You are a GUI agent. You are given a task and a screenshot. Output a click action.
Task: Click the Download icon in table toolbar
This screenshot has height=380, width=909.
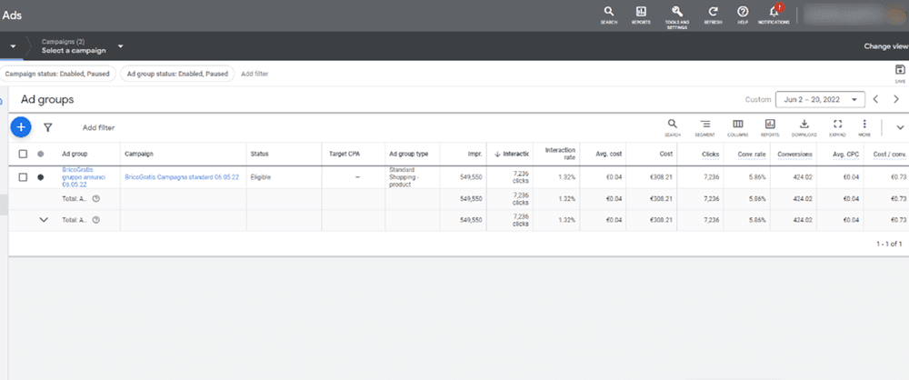804,127
